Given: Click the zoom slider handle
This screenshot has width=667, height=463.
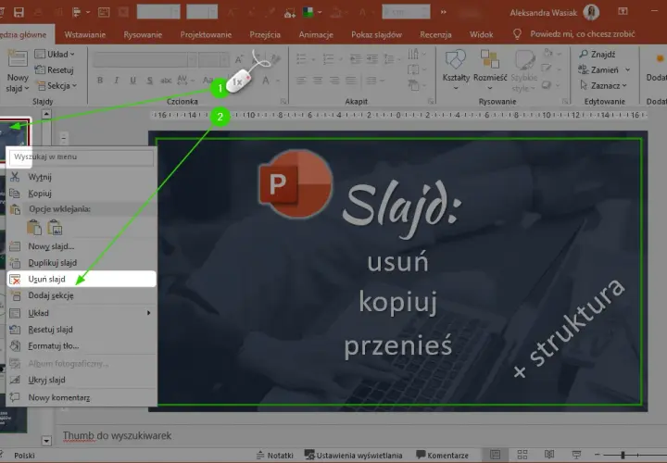Looking at the screenshot, I should [623, 455].
